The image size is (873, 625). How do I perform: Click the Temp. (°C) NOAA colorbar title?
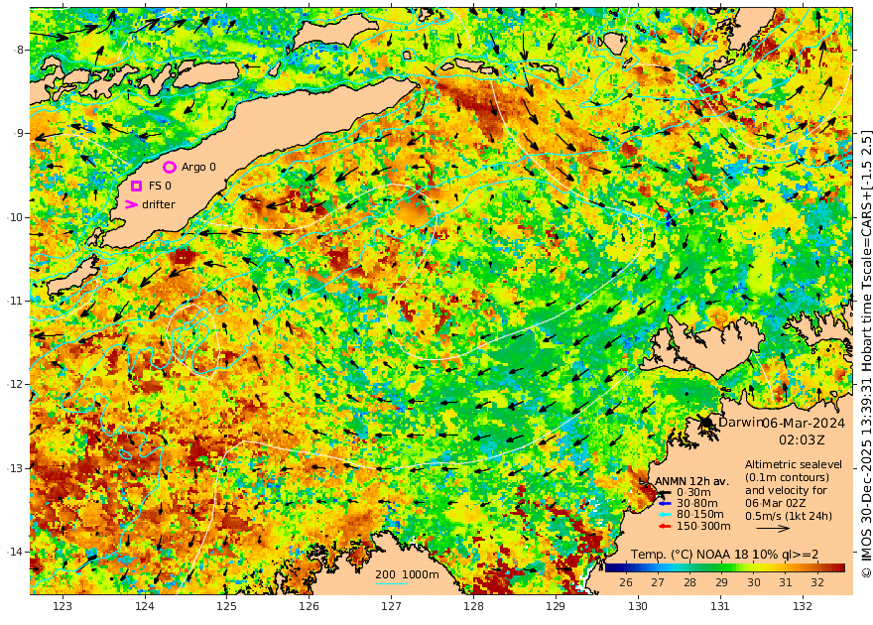tap(724, 554)
